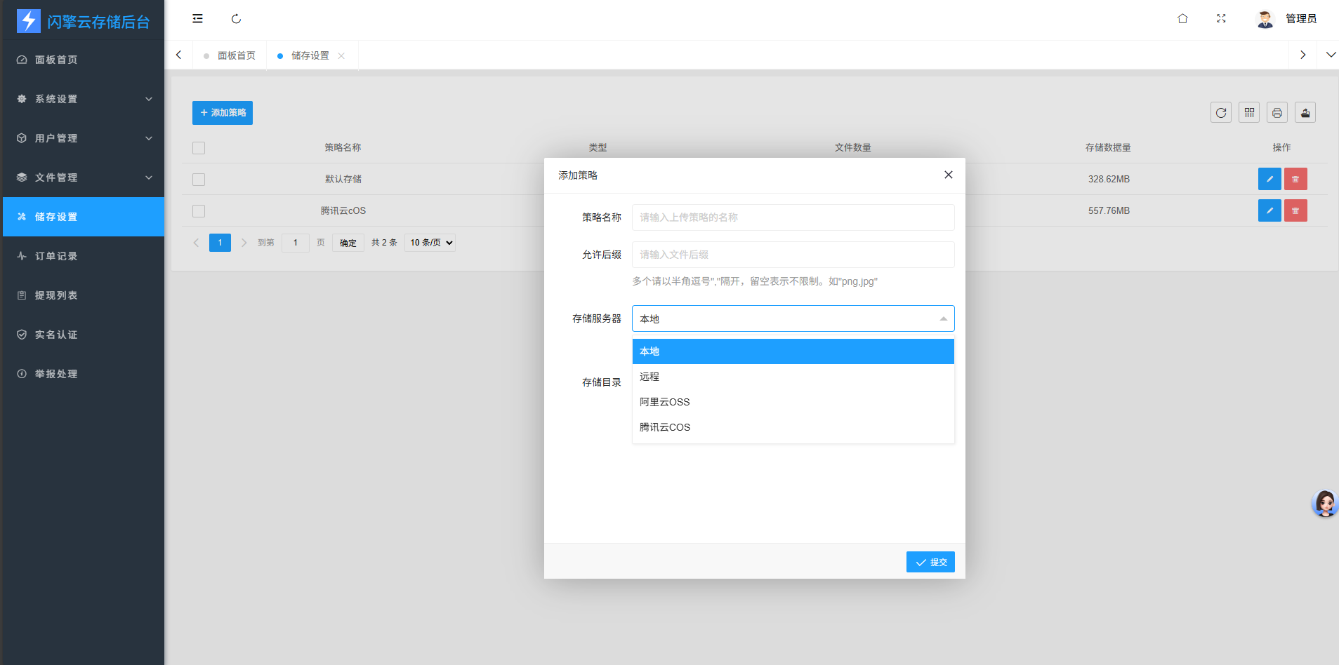The height and width of the screenshot is (665, 1339).
Task: Select 阿里云OSS from storage server list
Action: [x=664, y=402]
